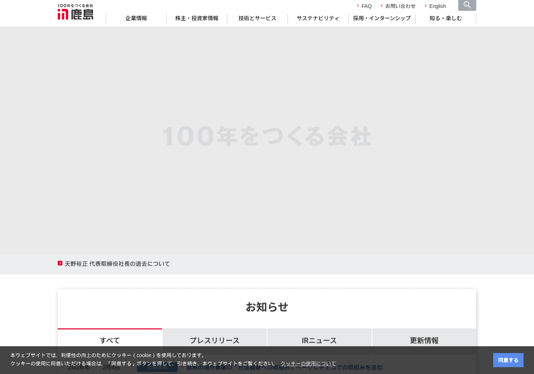Switch to the プレスリリース tab
This screenshot has width=534, height=374.
coord(215,340)
